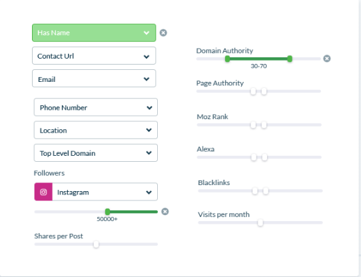Open the Email filter dropdown
Image resolution: width=361 pixels, height=277 pixels.
point(94,79)
